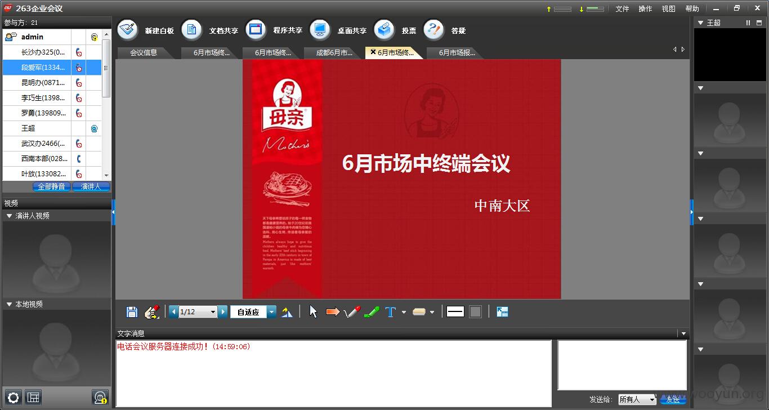Viewport: 769px width, 410px height.
Task: Close the active 6月市场终... tab via X
Action: coord(373,52)
